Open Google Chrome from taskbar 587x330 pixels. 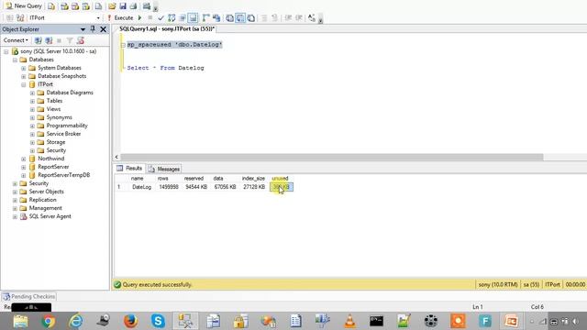pos(48,321)
